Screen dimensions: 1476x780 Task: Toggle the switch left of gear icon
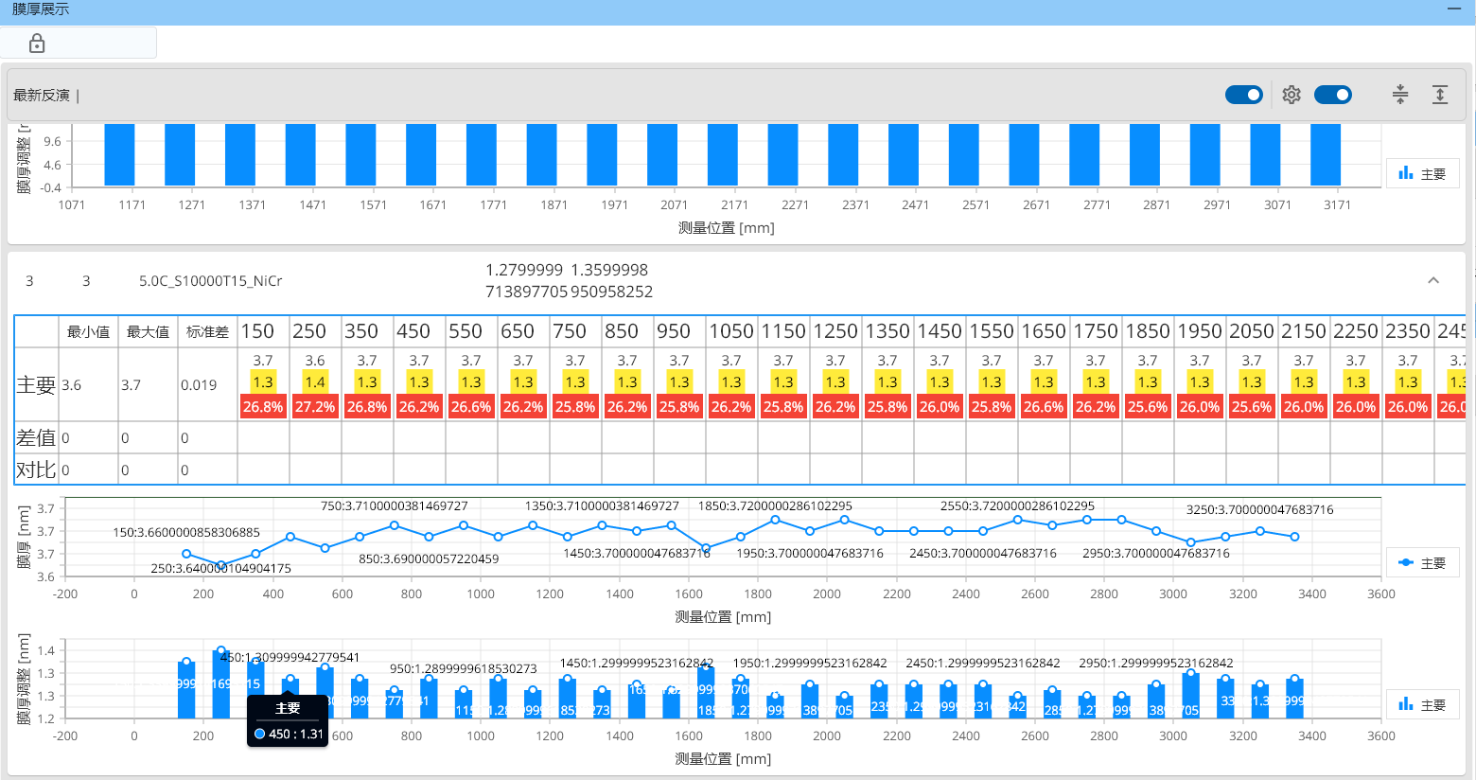(x=1243, y=95)
